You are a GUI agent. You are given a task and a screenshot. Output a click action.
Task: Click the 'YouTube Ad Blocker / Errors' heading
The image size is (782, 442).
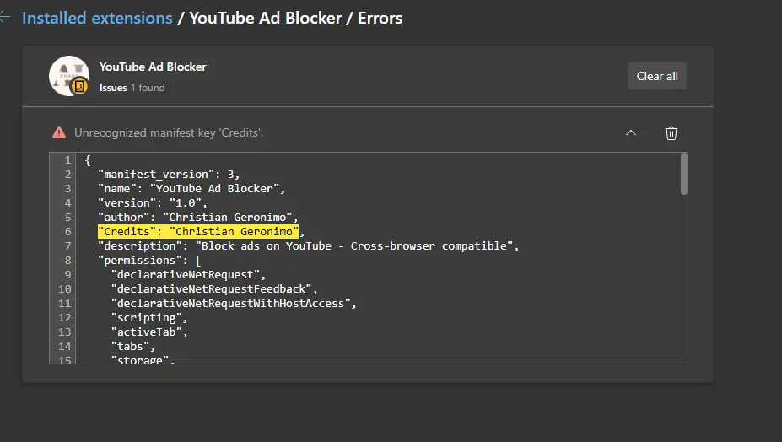(x=296, y=18)
